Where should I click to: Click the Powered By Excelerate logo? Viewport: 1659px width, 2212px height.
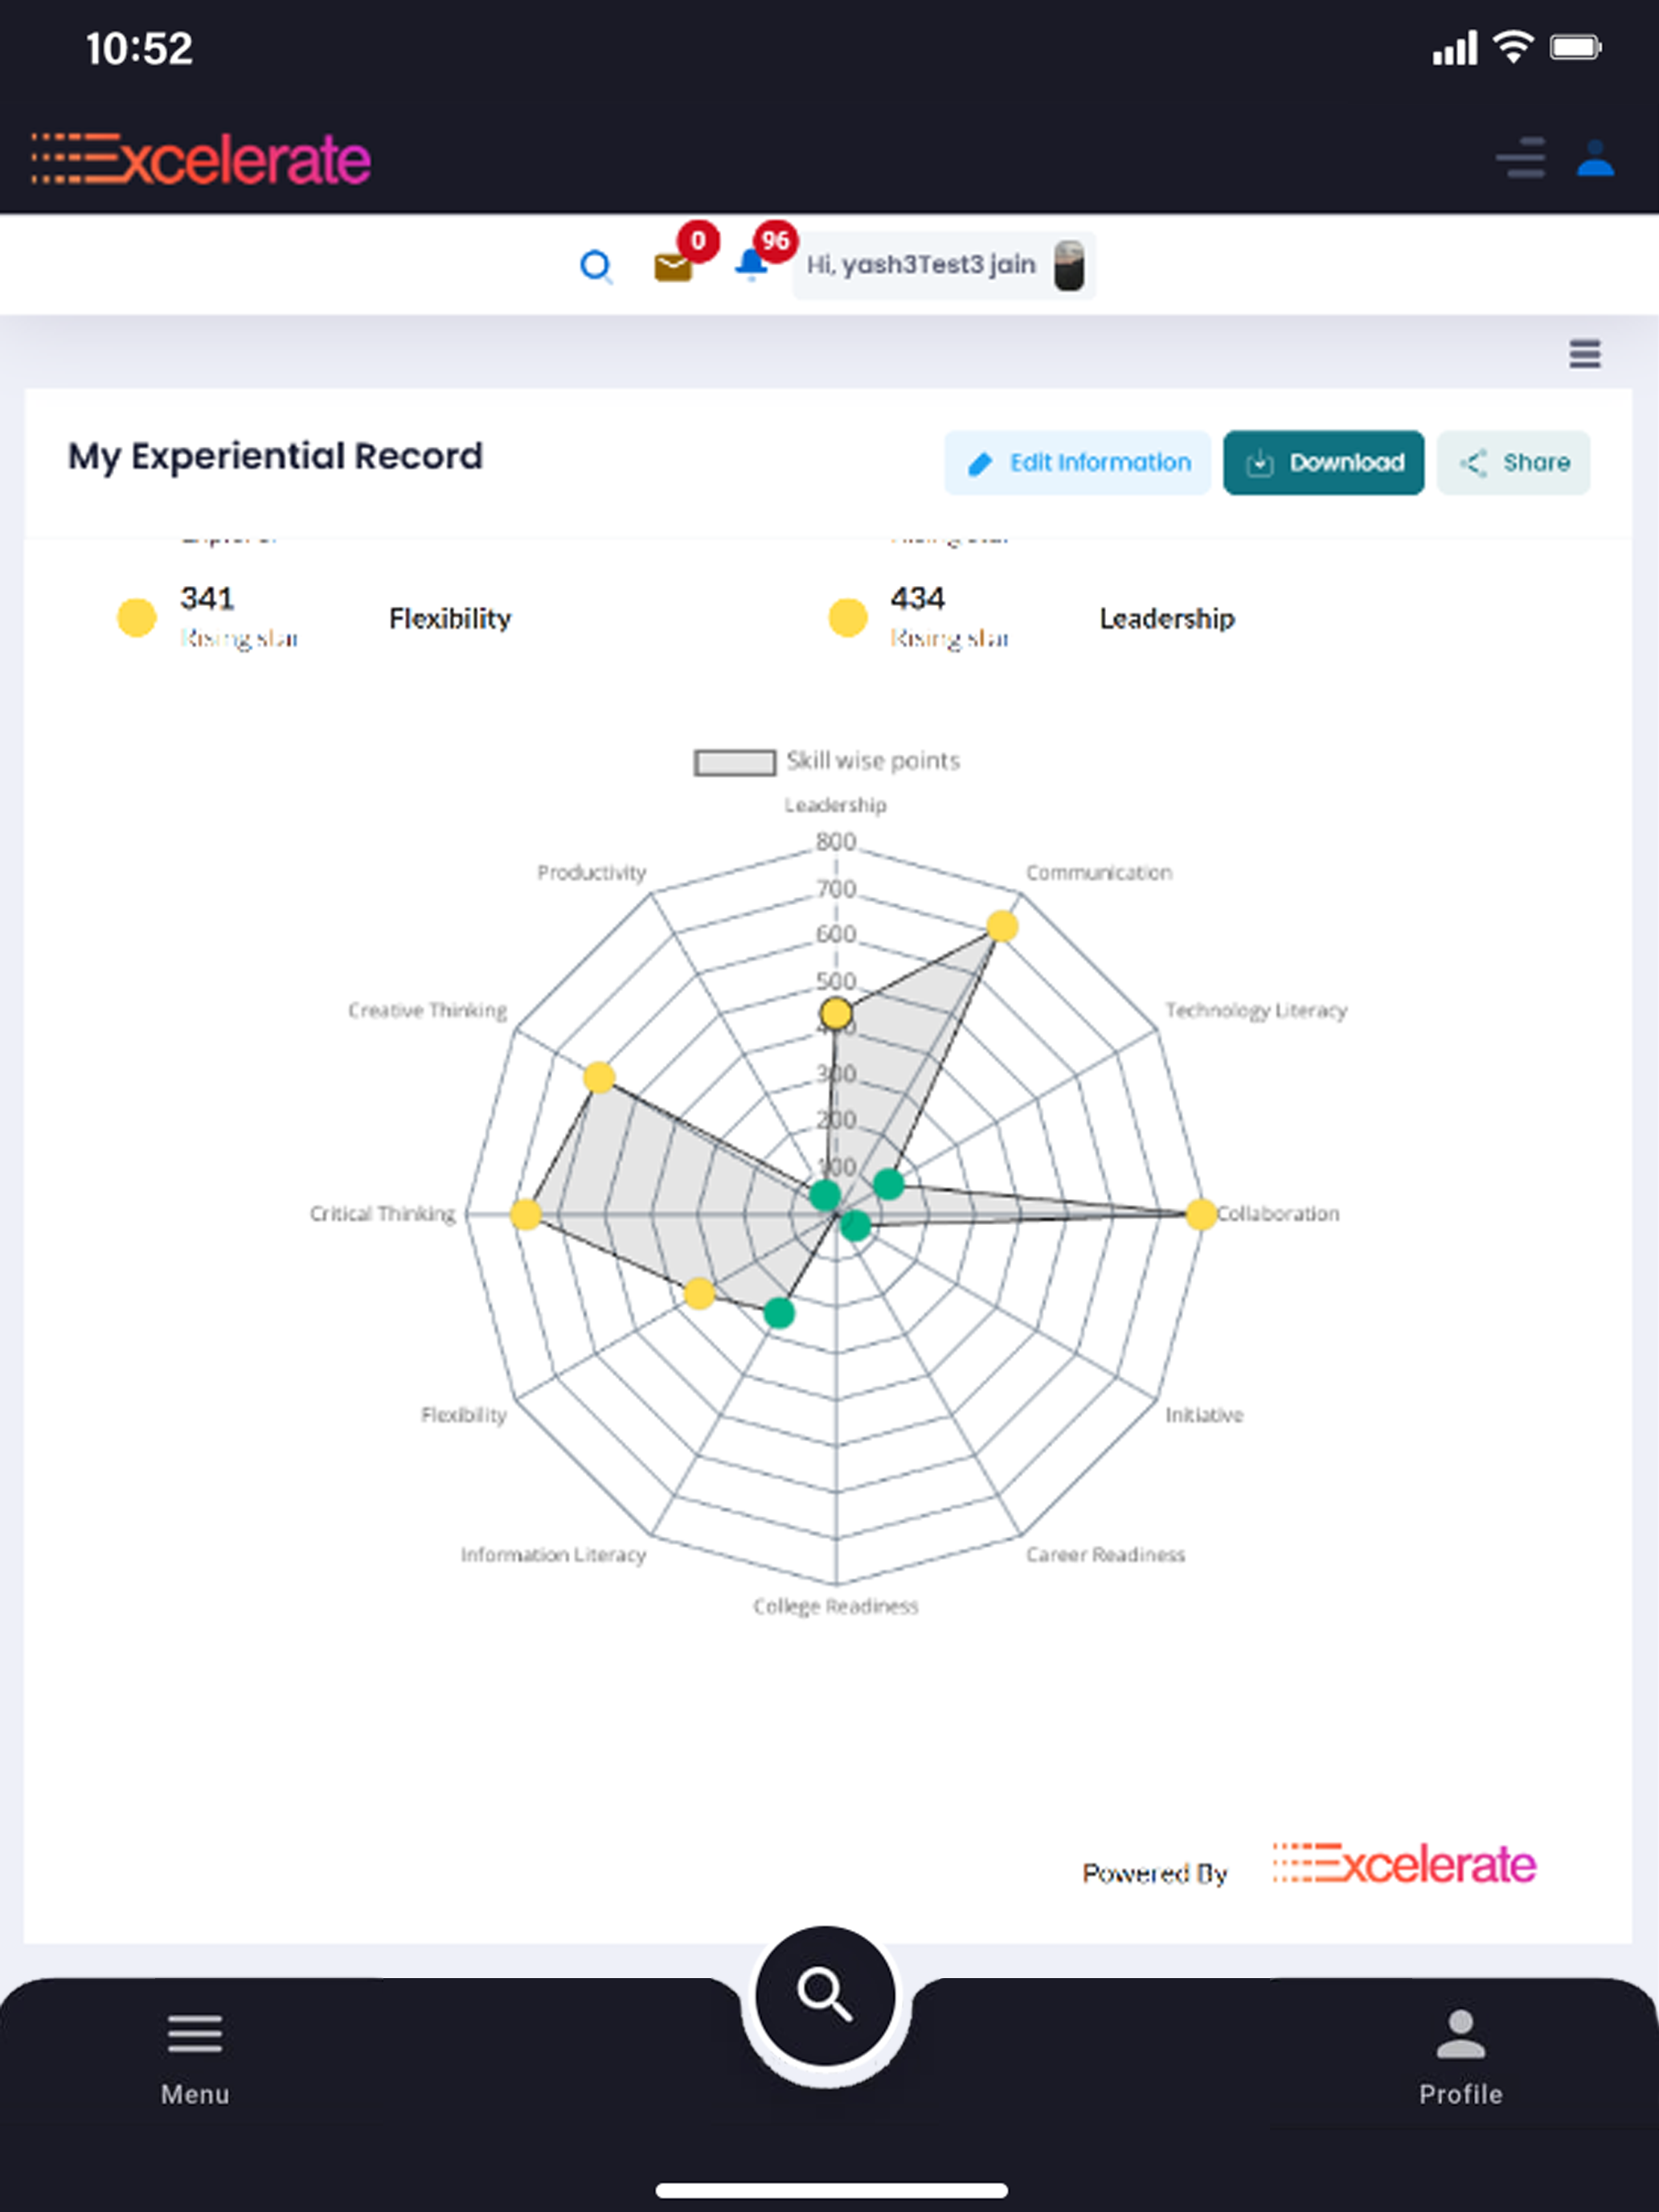(x=1403, y=1864)
